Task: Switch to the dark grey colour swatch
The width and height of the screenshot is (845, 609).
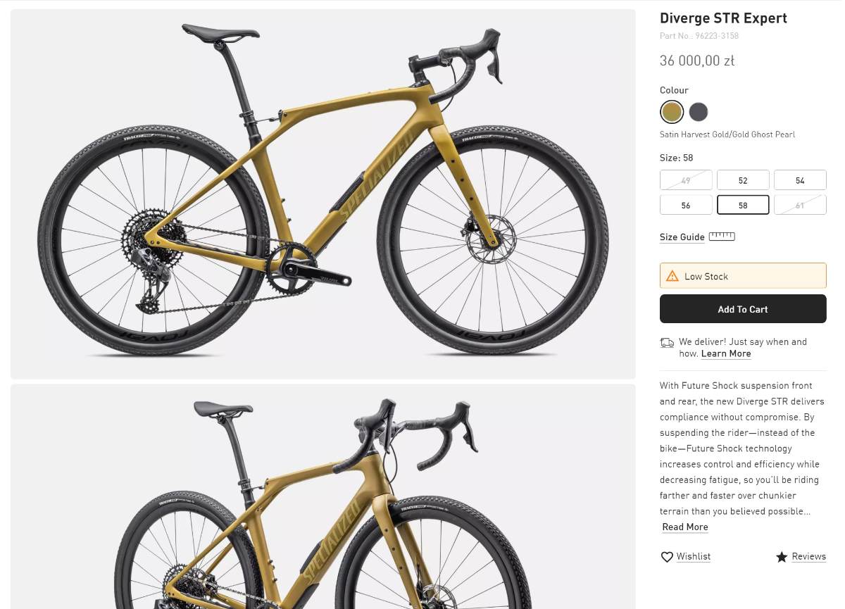Action: [699, 112]
